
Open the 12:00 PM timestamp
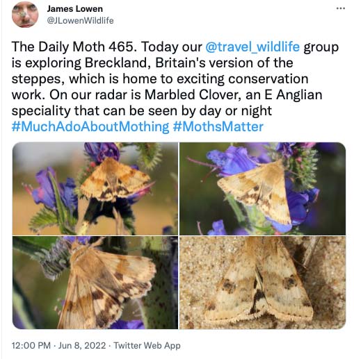31,345
